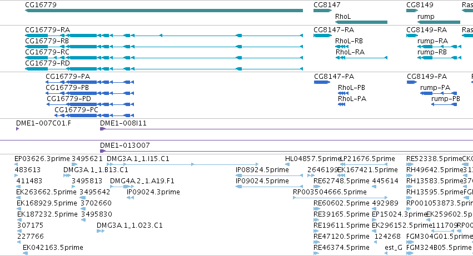Click the RE62748.5prime EST
The height and width of the screenshot is (256, 473).
(x=317, y=187)
